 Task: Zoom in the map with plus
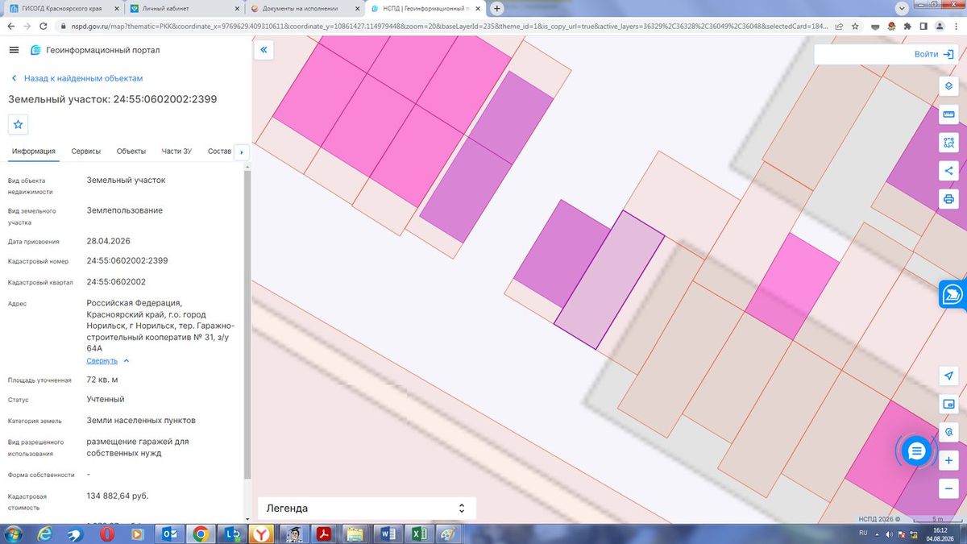point(948,460)
